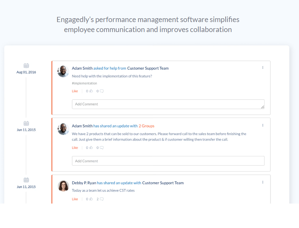Like Adam Smith's help request post

pyautogui.click(x=75, y=91)
